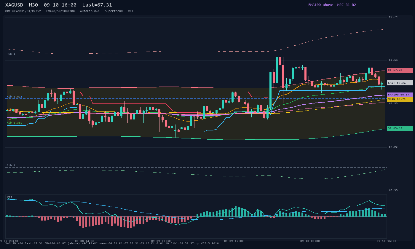Click the 63.33 price axis label
The image size is (415, 249).
[x=393, y=191]
